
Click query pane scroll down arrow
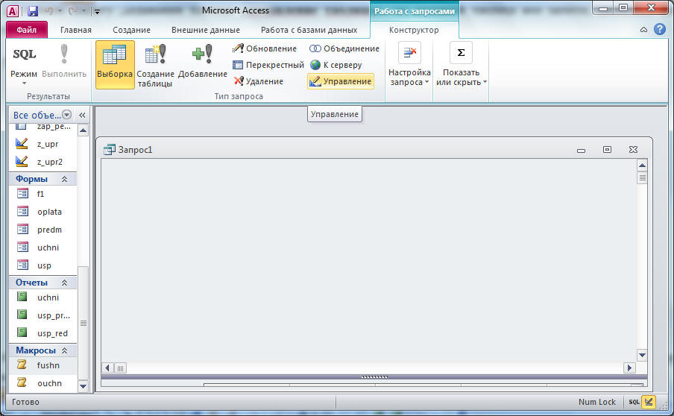642,355
